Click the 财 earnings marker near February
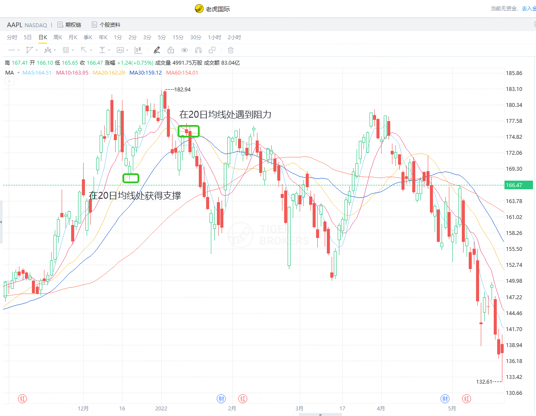536x416 pixels. point(221,399)
